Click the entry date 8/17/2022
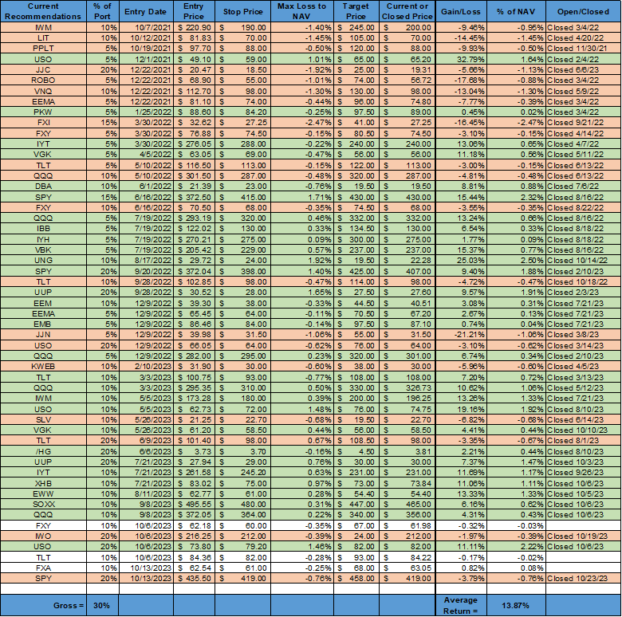The height and width of the screenshot is (617, 622). click(146, 260)
